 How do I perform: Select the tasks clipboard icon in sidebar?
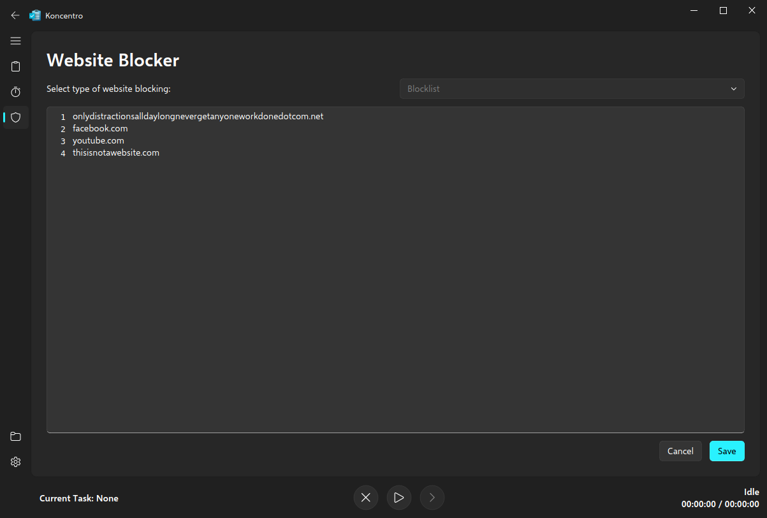pos(15,66)
